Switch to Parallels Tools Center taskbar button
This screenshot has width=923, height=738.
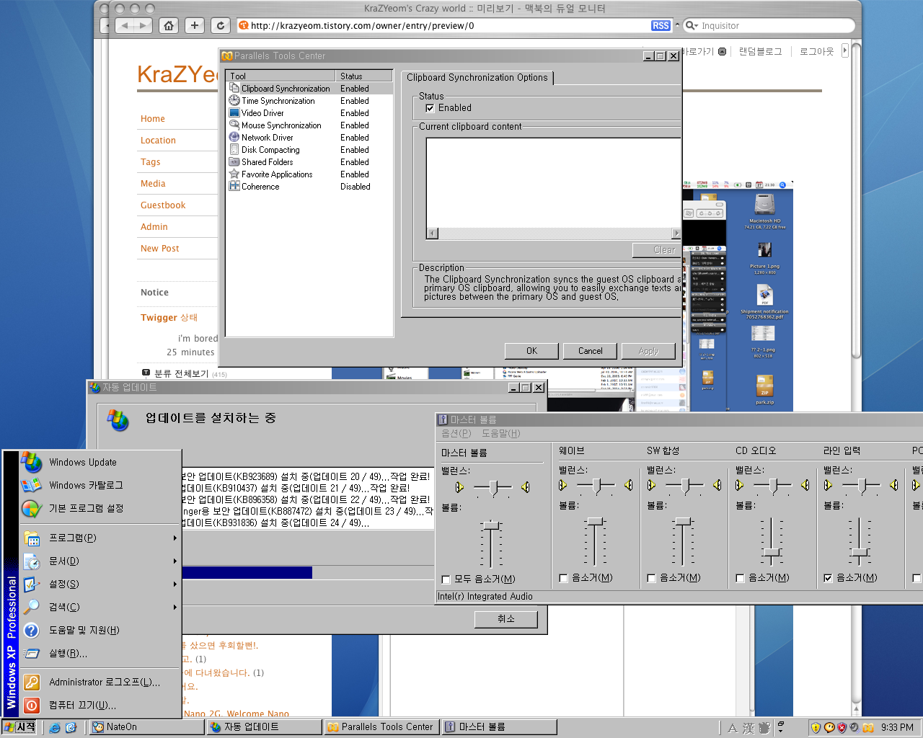(381, 727)
